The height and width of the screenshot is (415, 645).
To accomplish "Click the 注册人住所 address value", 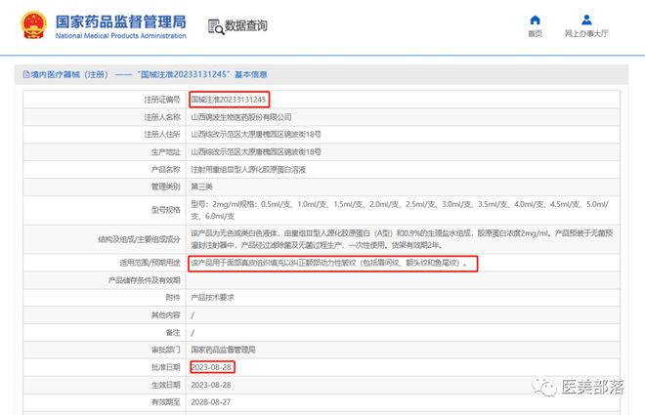I will (256, 135).
